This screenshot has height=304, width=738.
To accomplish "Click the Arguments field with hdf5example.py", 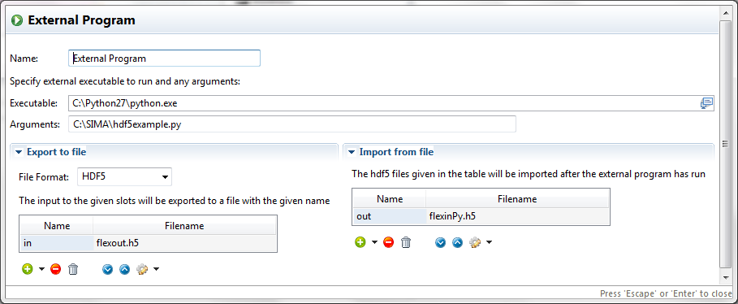I will (291, 124).
